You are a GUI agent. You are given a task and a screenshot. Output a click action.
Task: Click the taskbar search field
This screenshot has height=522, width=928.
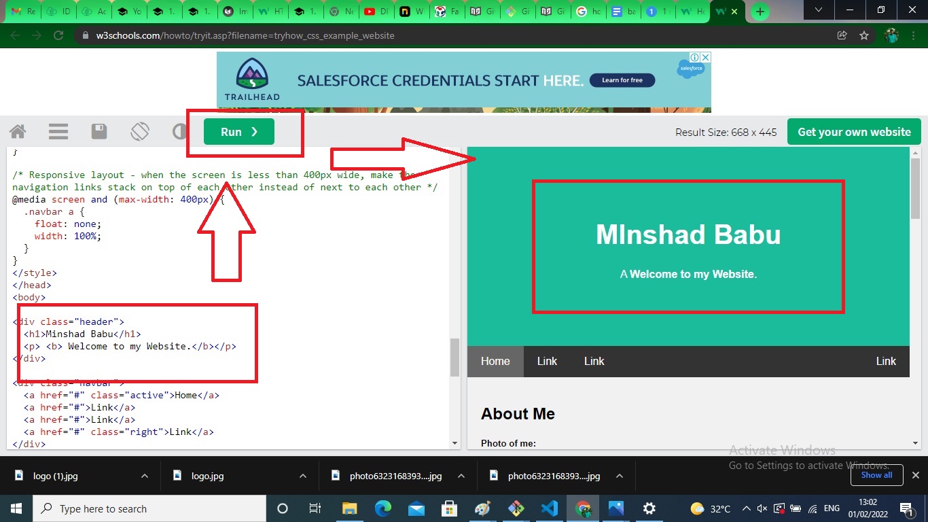point(149,508)
